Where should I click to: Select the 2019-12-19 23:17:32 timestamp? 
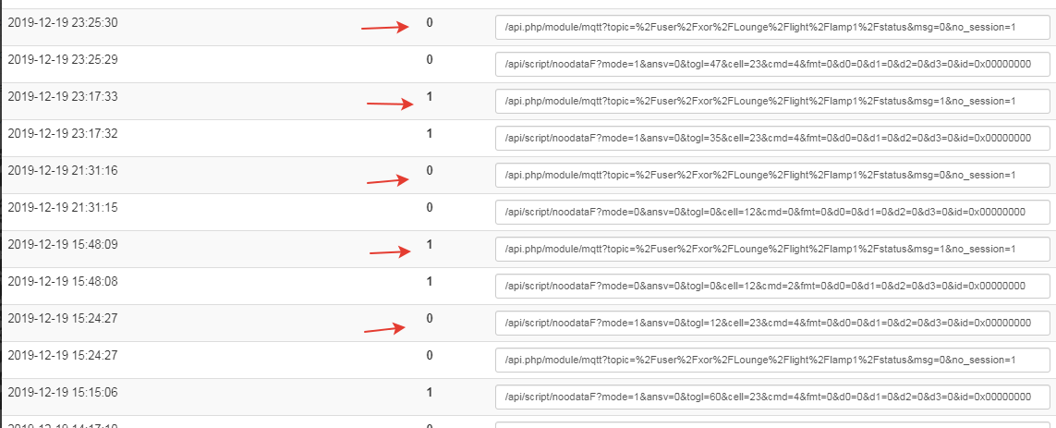click(63, 134)
